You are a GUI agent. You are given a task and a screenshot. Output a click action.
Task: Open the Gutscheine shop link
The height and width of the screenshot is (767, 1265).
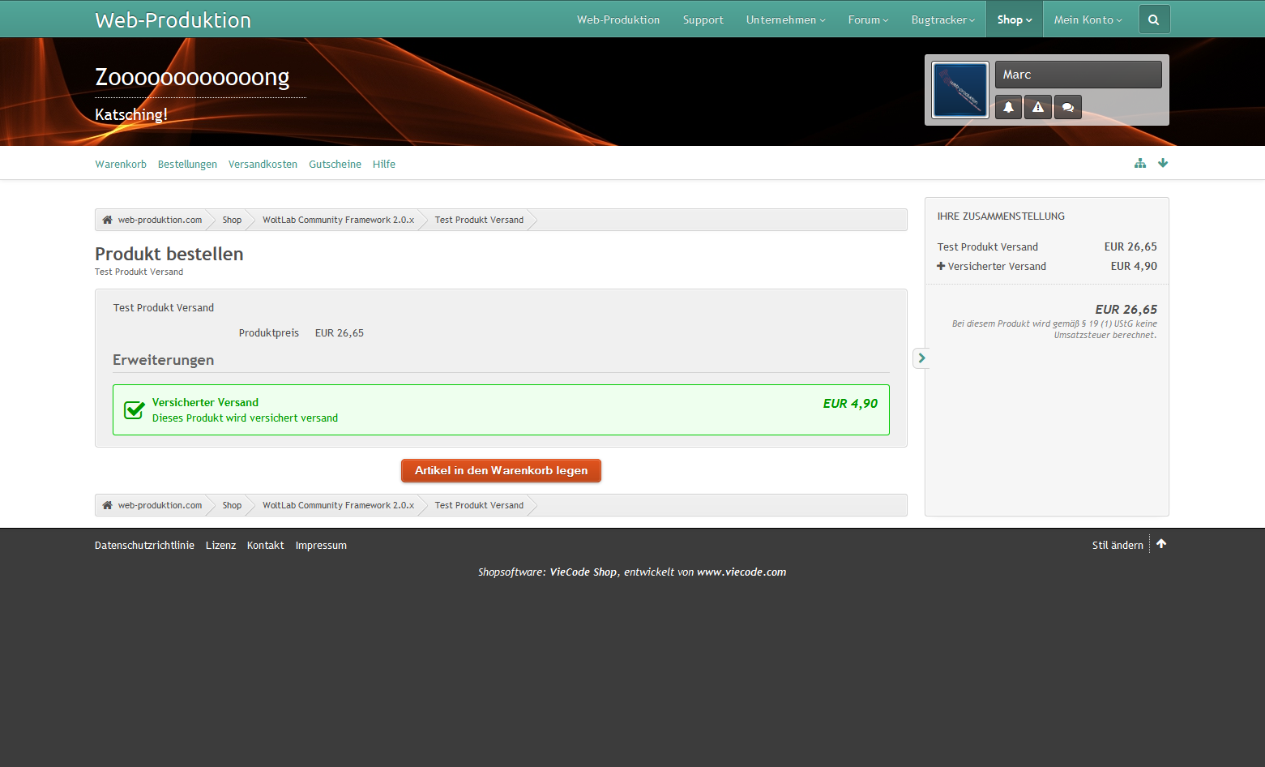[x=335, y=165]
